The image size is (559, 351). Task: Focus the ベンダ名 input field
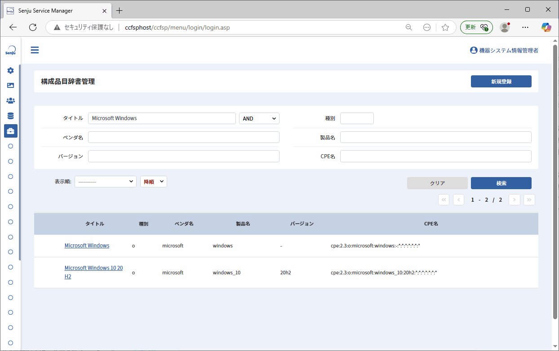click(x=184, y=137)
